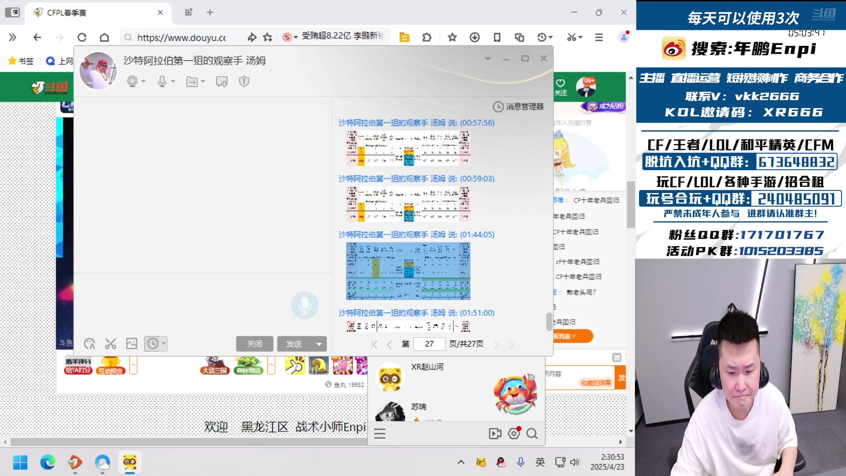Click 互动预言 button below stream
The height and width of the screenshot is (476, 846).
[111, 366]
